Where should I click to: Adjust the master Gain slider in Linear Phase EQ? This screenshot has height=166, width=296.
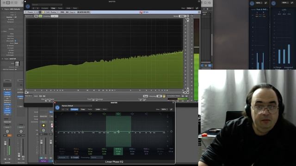coord(171,131)
